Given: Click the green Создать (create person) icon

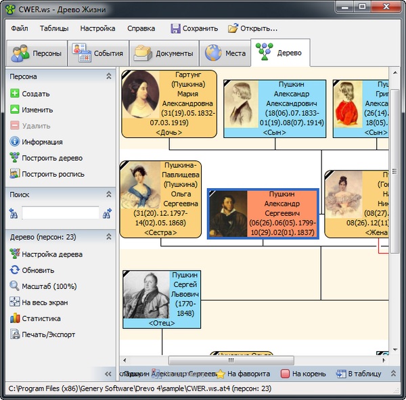Looking at the screenshot, I should pyautogui.click(x=14, y=94).
